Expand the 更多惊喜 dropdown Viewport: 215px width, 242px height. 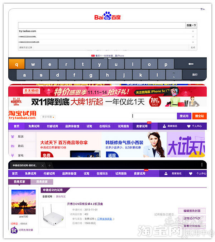(x=48, y=117)
